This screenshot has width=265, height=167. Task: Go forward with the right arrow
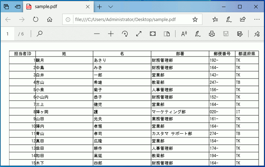click(22, 20)
